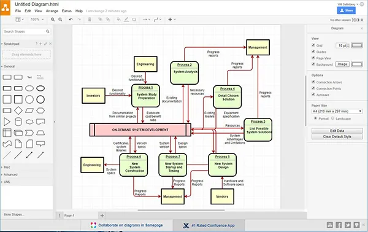Image resolution: width=368 pixels, height=232 pixels.
Task: Click the Facebook icon in footer
Action: (339, 225)
